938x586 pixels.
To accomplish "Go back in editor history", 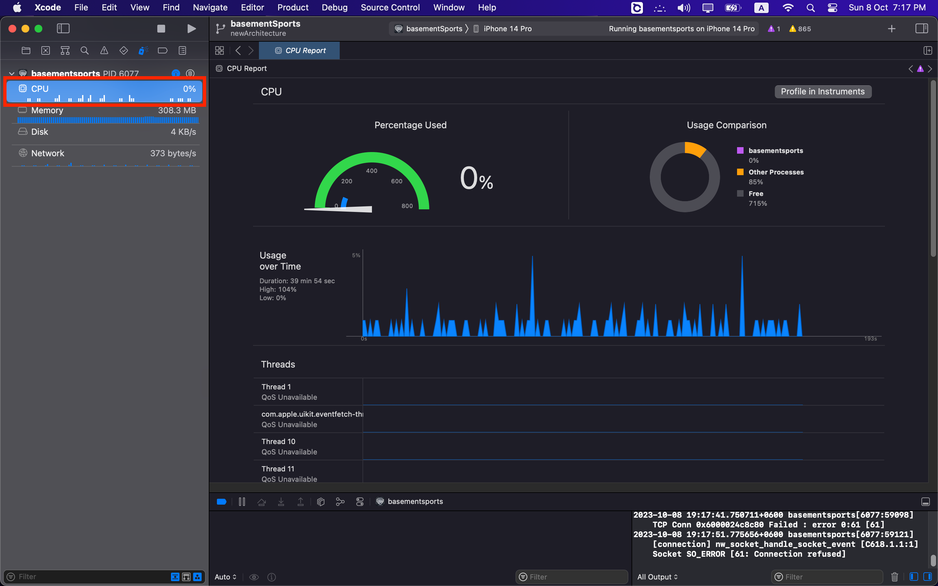I will click(238, 50).
